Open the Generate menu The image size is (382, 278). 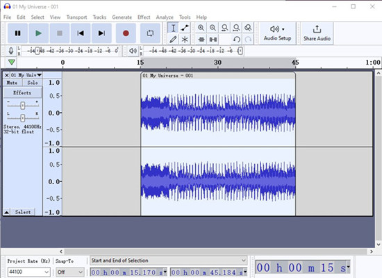pos(122,17)
